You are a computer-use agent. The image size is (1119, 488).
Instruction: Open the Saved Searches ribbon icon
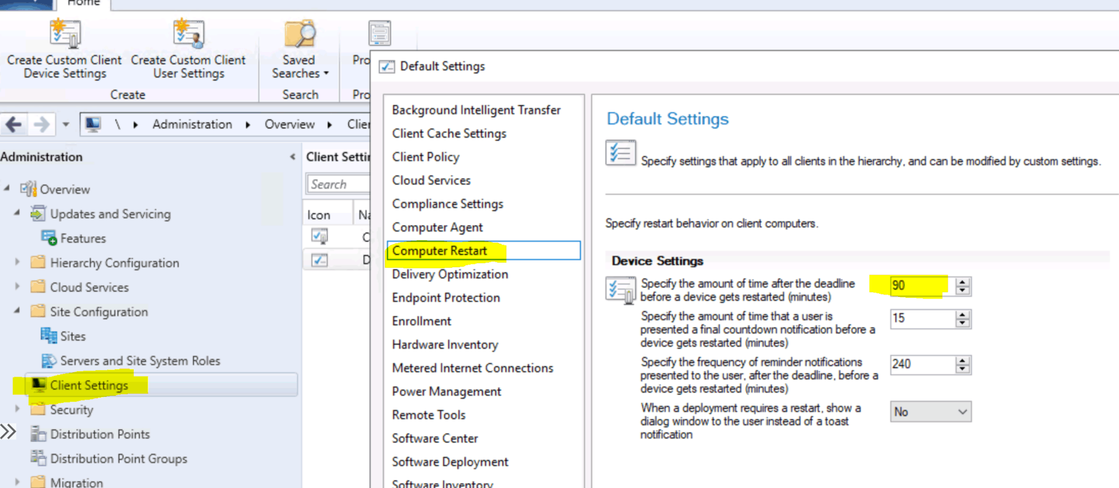(299, 35)
